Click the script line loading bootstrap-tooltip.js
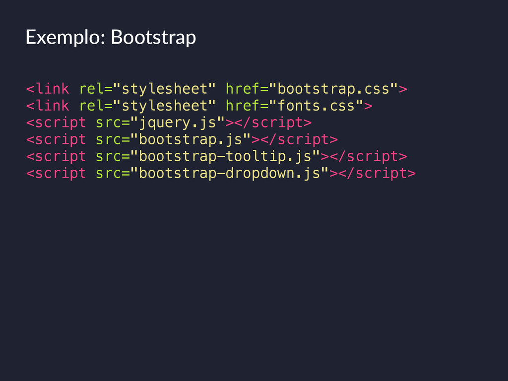The height and width of the screenshot is (381, 508). coord(216,156)
